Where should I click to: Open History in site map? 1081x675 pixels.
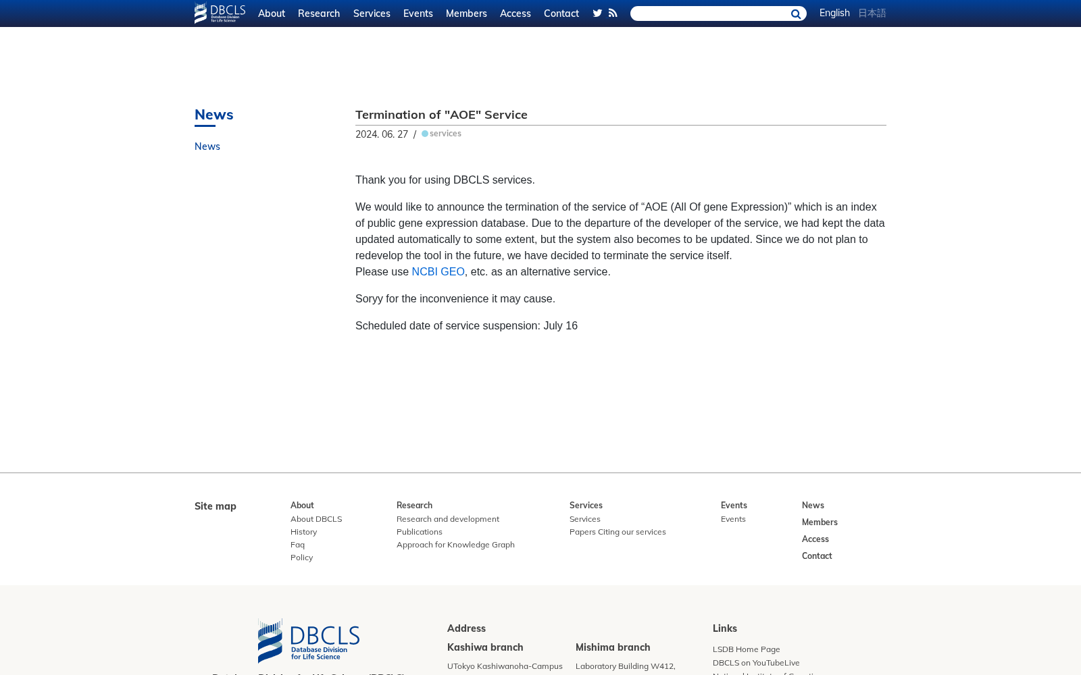[x=303, y=532]
